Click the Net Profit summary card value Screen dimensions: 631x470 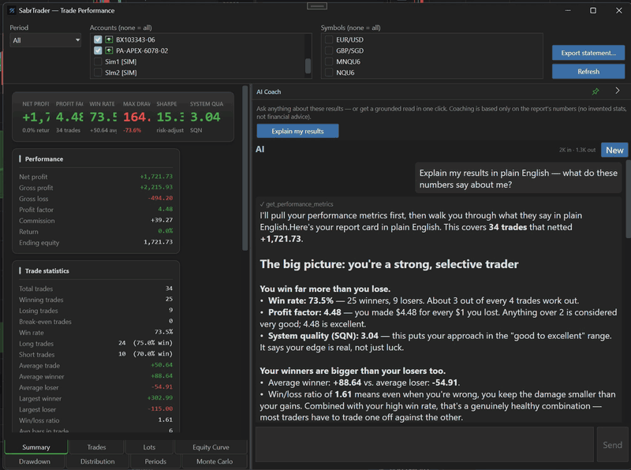click(35, 117)
